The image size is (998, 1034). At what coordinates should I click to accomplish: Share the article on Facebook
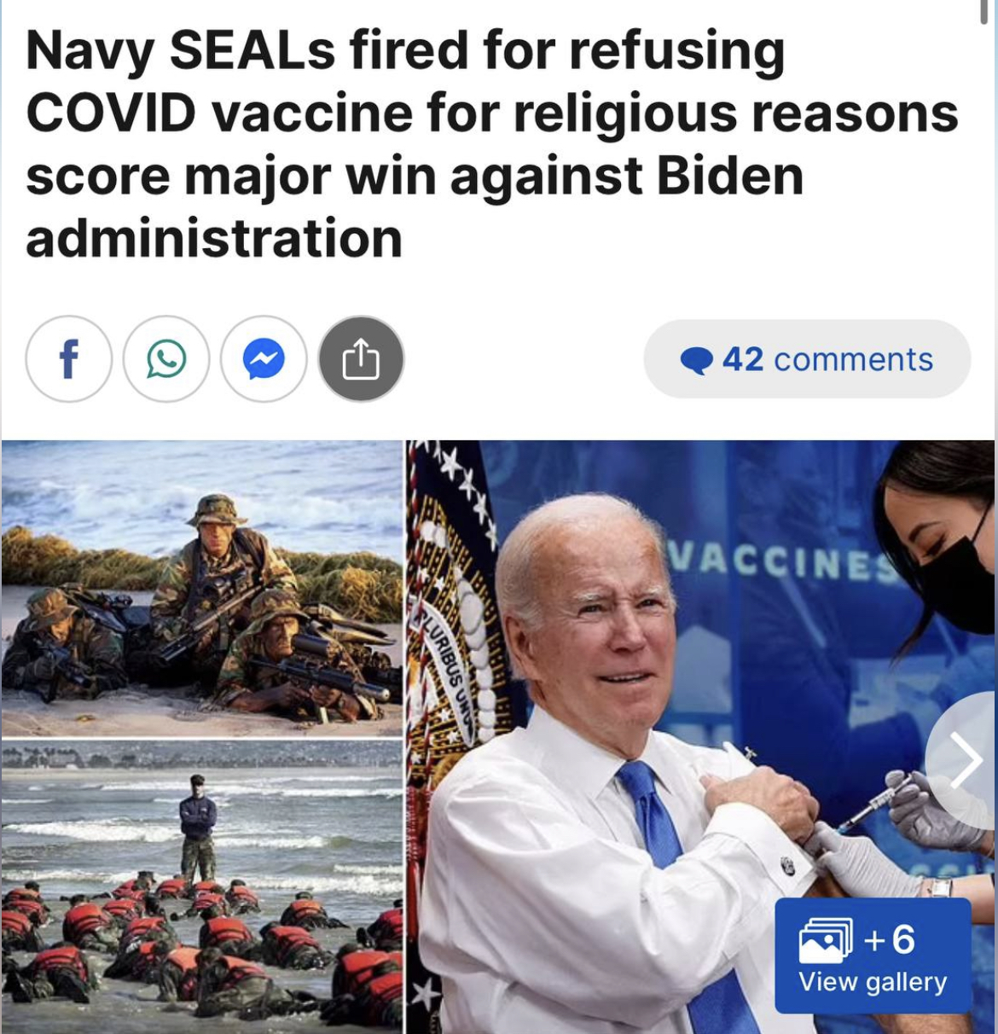tap(68, 359)
